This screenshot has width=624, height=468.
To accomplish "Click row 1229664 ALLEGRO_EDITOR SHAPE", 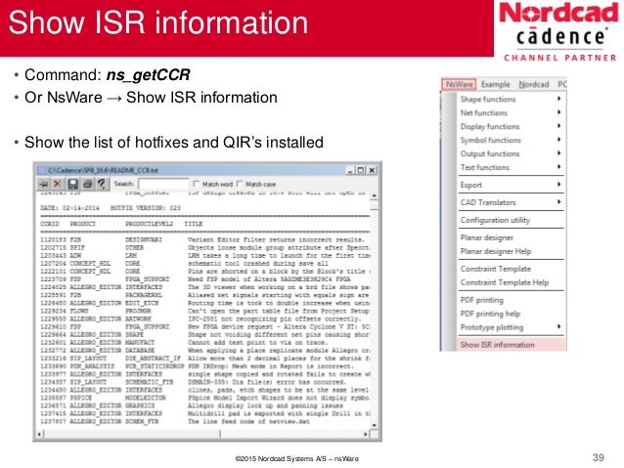I will 205,334.
